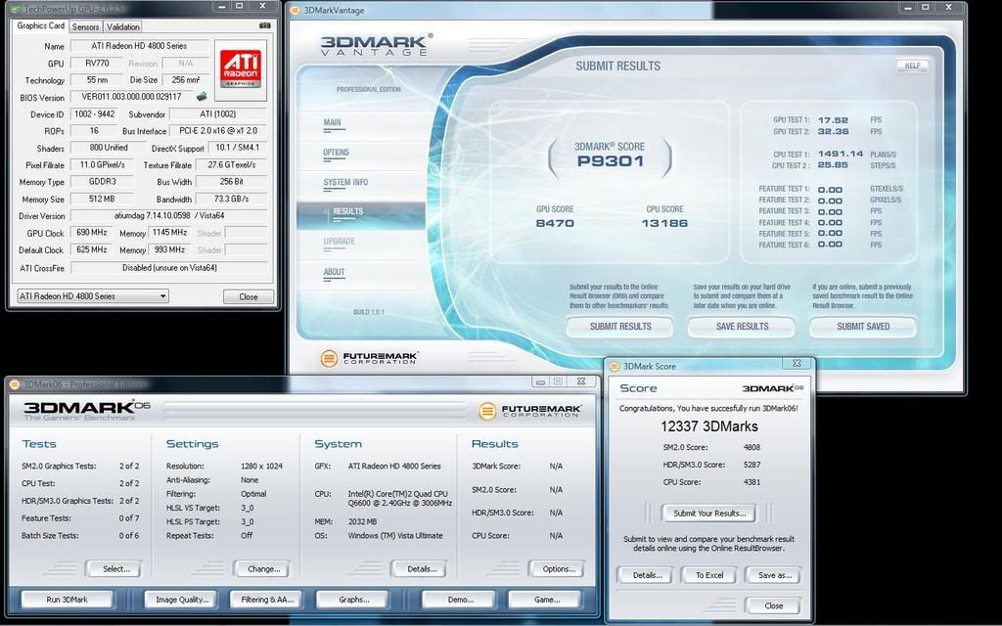1002x626 pixels.
Task: Click the GPU TEST 1 value 17.52
Action: coord(833,120)
